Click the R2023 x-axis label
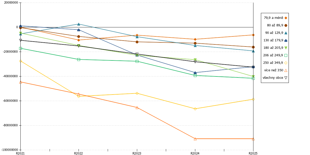This screenshot has height=155, width=310. tap(137, 153)
